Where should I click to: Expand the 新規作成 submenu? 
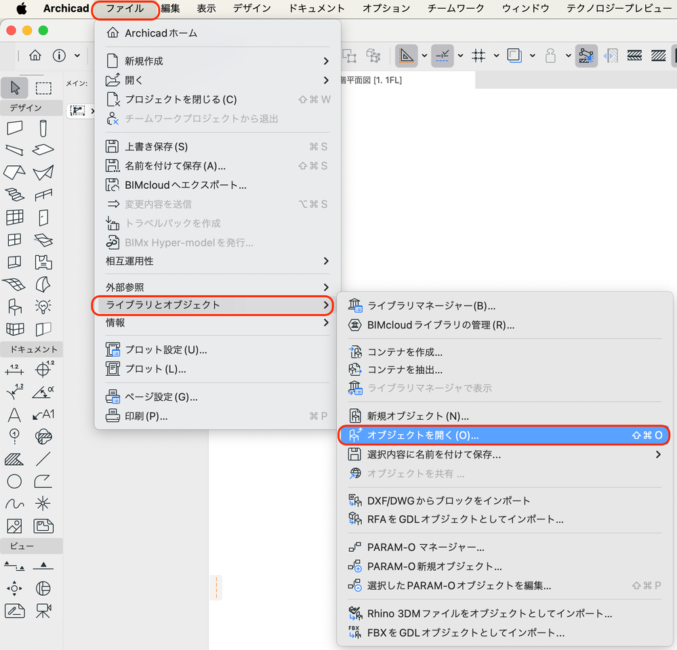click(x=218, y=61)
